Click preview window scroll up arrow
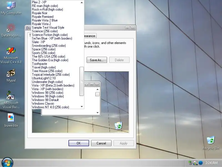The width and height of the screenshot is (222, 167). point(97,89)
